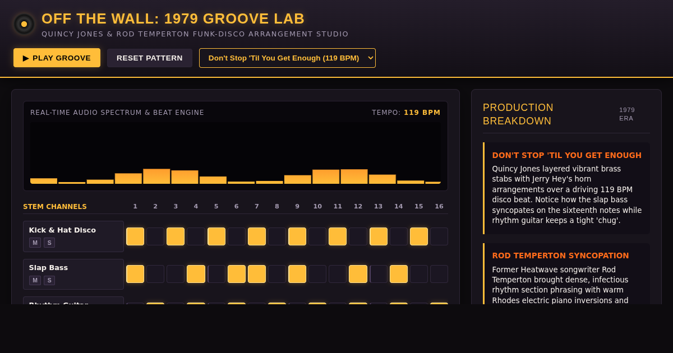Toggle Kick & Hat Disco step 1
Viewport: 673px width, 353px height.
(x=135, y=236)
